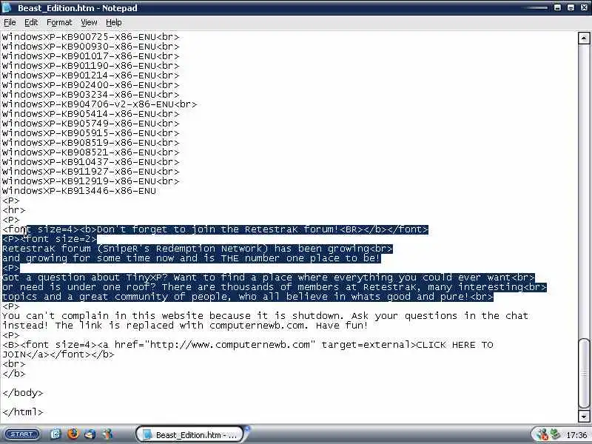Click the <hr> tag line
This screenshot has height=444, width=592.
14,210
